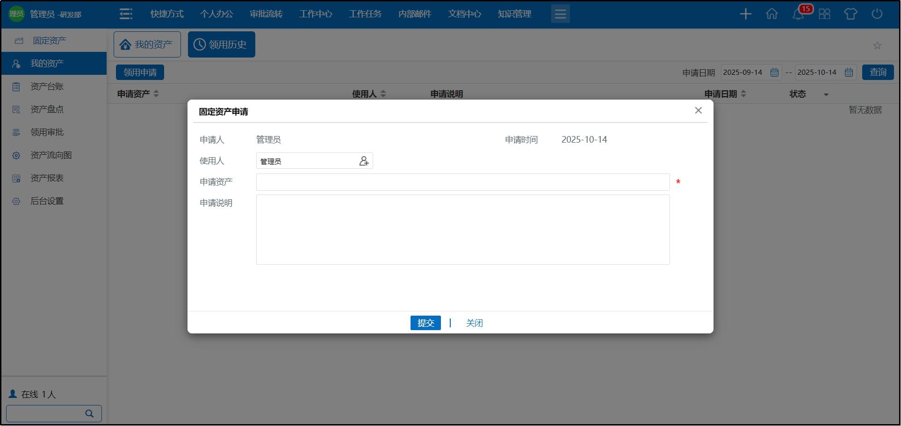This screenshot has height=426, width=901.
Task: Favorite this page with the star icon
Action: point(877,45)
